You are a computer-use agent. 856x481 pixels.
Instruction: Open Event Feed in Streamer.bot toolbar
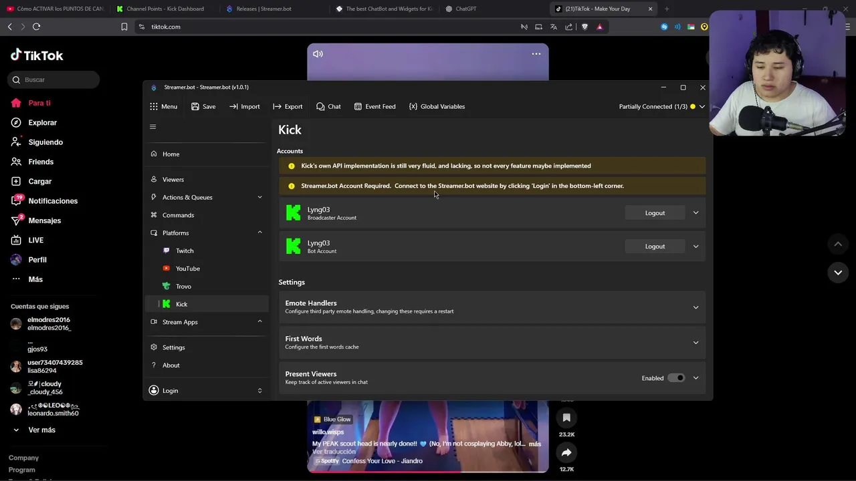(374, 106)
